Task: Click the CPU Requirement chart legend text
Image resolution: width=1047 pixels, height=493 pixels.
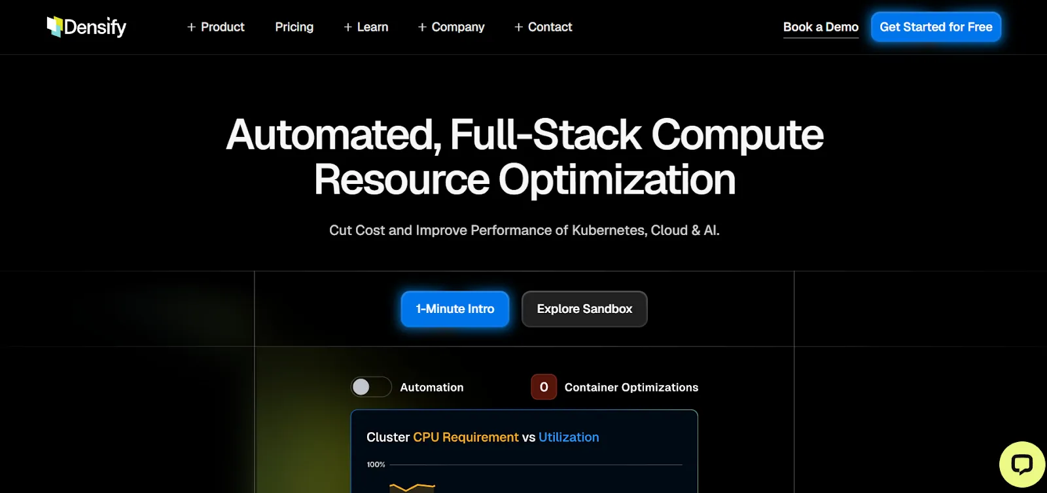Action: (x=465, y=437)
